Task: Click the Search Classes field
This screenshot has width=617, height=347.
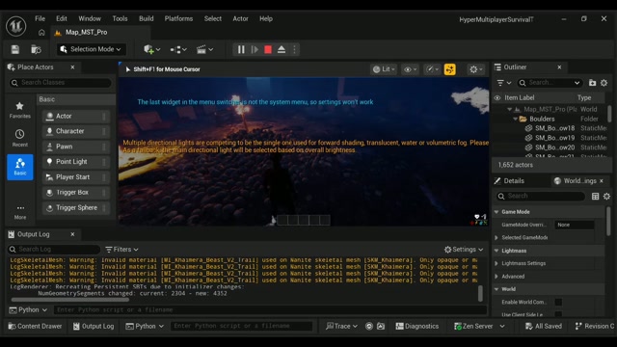Action: (x=60, y=83)
